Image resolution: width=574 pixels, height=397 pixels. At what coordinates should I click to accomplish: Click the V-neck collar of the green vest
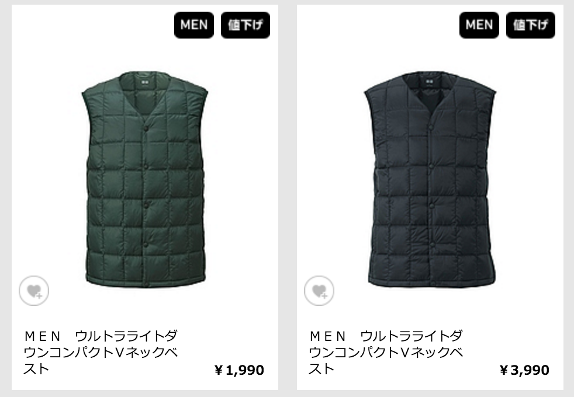[144, 96]
